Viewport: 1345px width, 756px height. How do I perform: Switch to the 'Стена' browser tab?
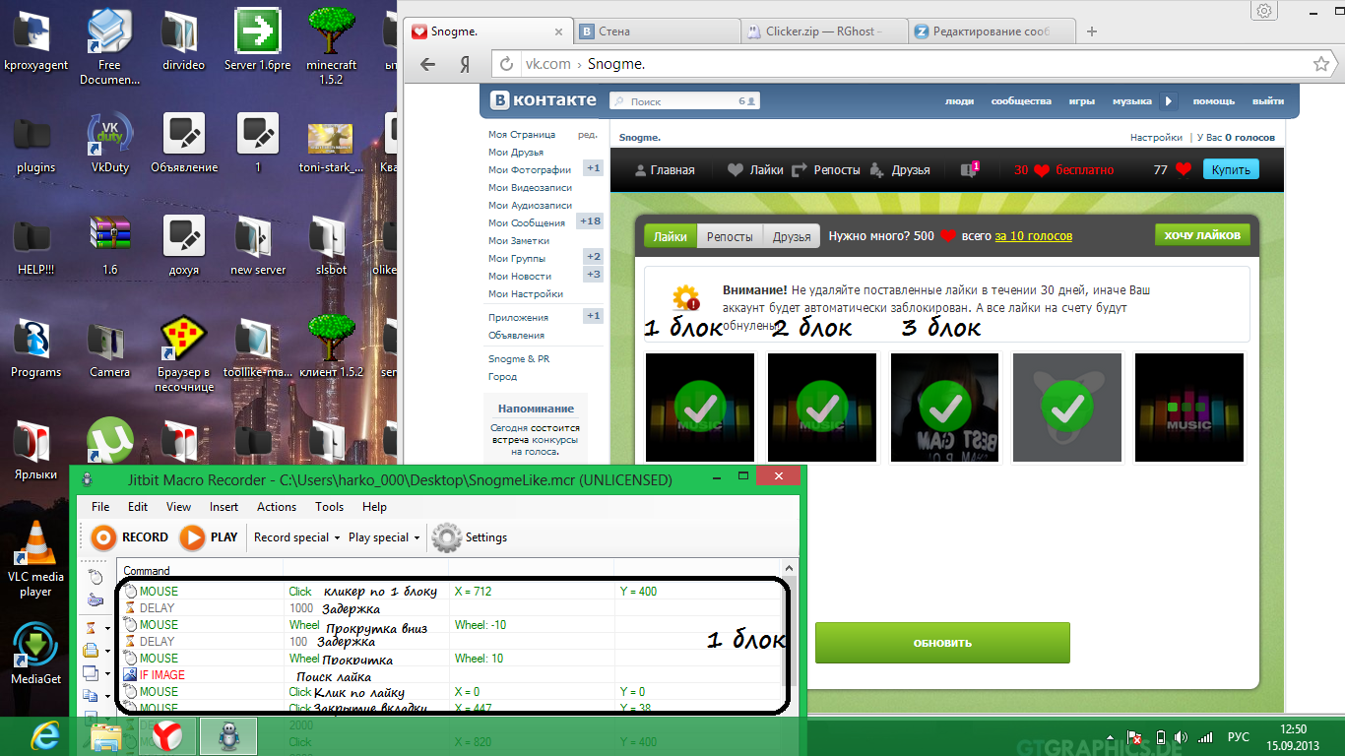tap(655, 31)
